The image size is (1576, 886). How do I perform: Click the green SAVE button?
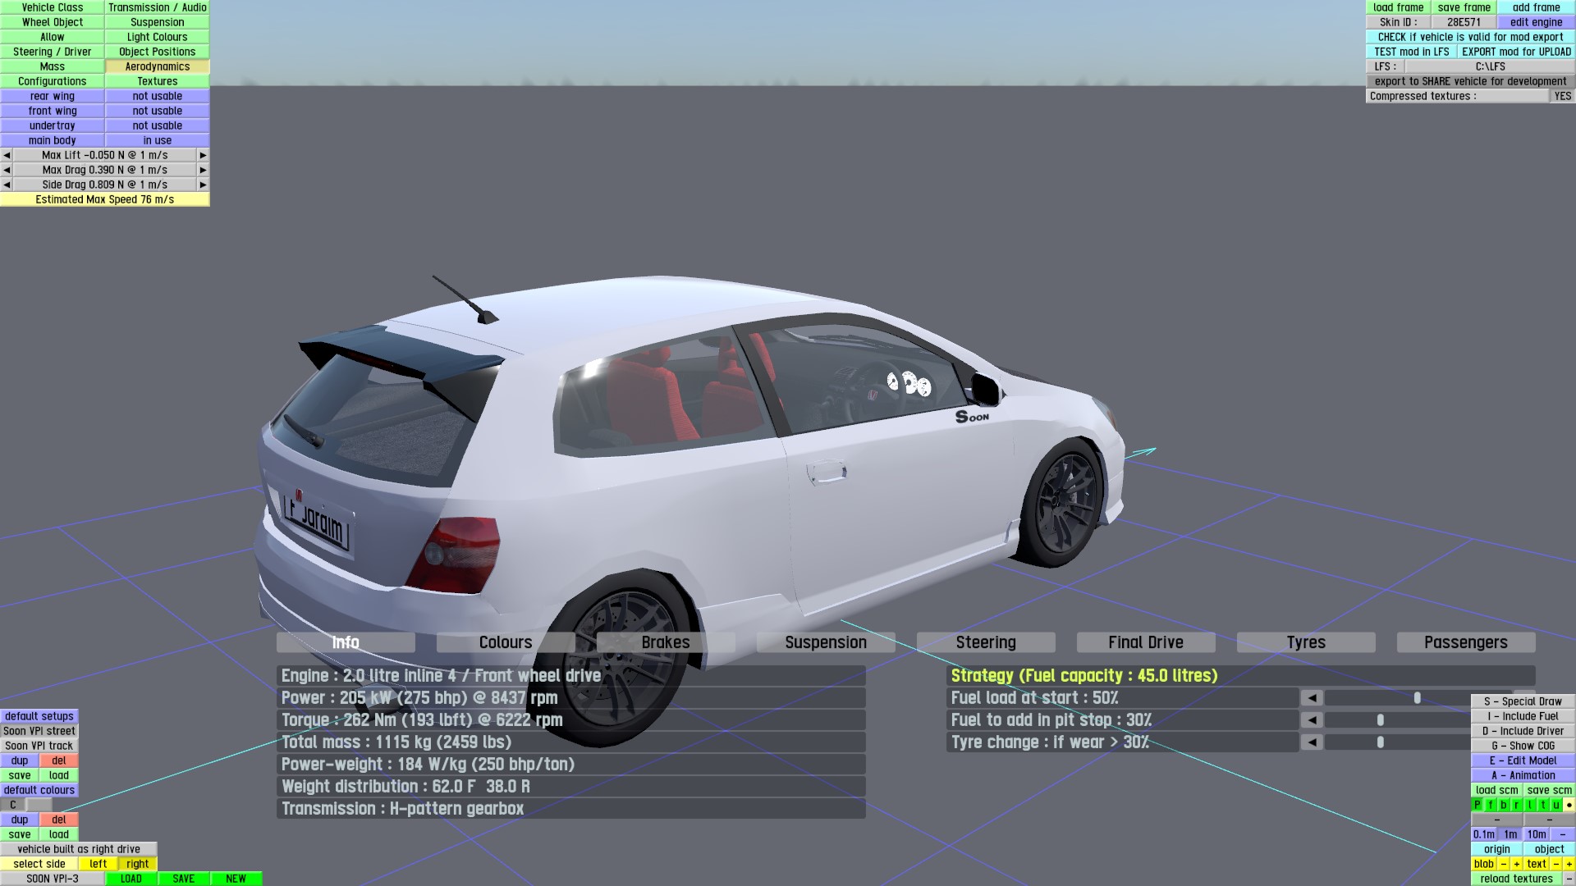(x=183, y=879)
